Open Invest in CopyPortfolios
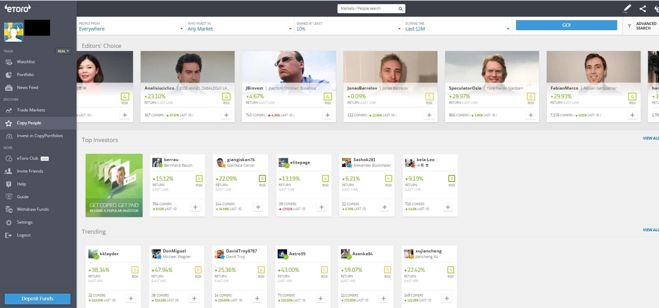Screen dimensions: 659x308 click(40, 136)
